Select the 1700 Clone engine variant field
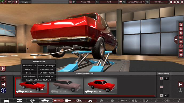This screenshot has width=184, height=103. coord(159,2)
